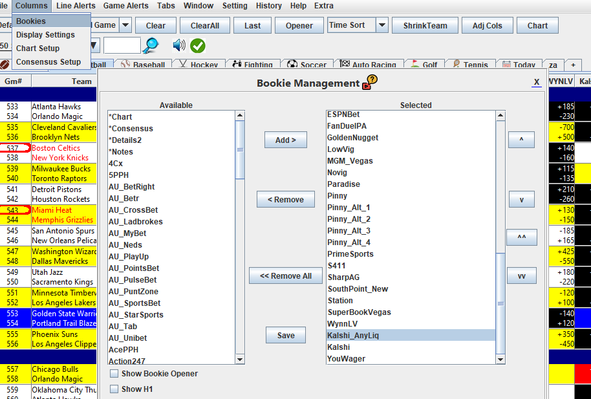Click the soccer ball tab icon

coord(292,65)
